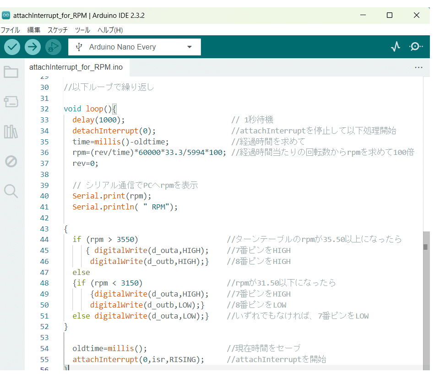The height and width of the screenshot is (379, 434).
Task: Click 'if (rpm < 3150)' code
Action: pyautogui.click(x=109, y=283)
